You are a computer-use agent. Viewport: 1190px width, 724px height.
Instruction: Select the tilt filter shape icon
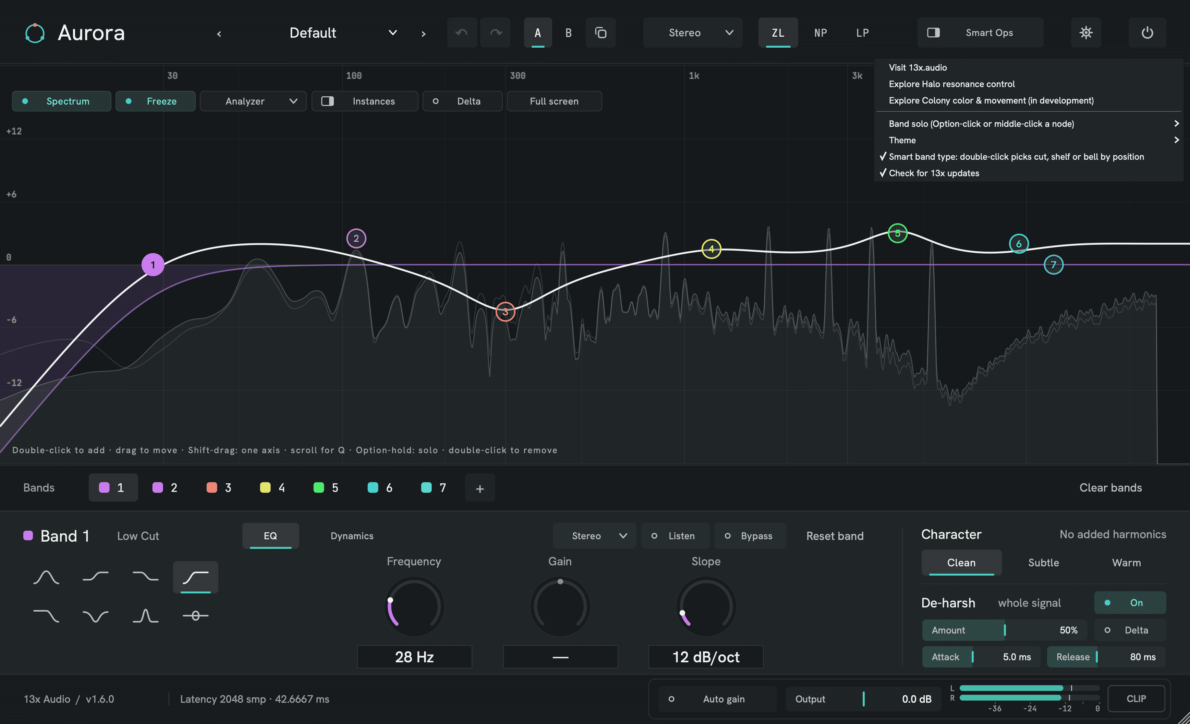[x=196, y=615]
